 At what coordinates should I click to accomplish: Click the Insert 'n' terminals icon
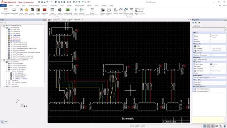[x=82, y=10]
